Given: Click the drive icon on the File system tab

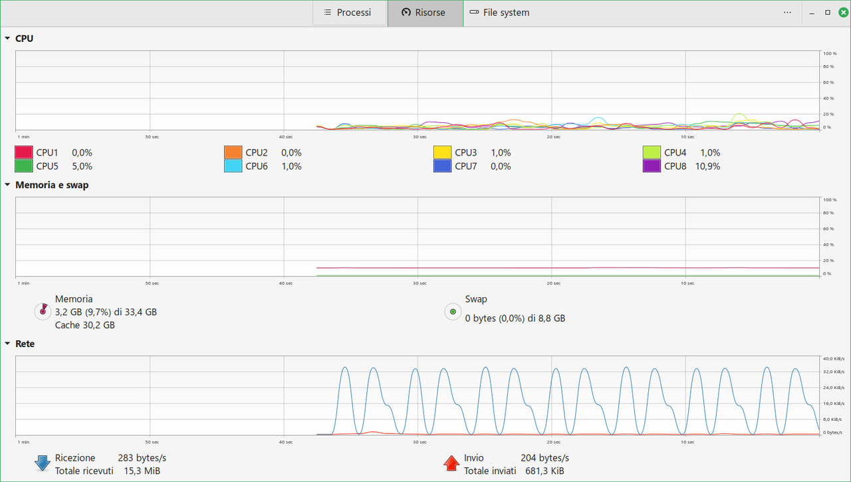Looking at the screenshot, I should pos(474,13).
